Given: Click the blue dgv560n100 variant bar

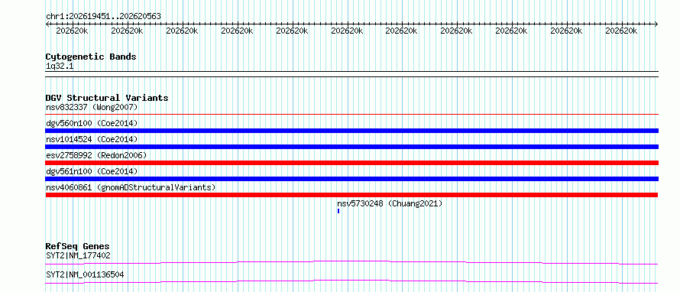Looking at the screenshot, I should click(351, 131).
